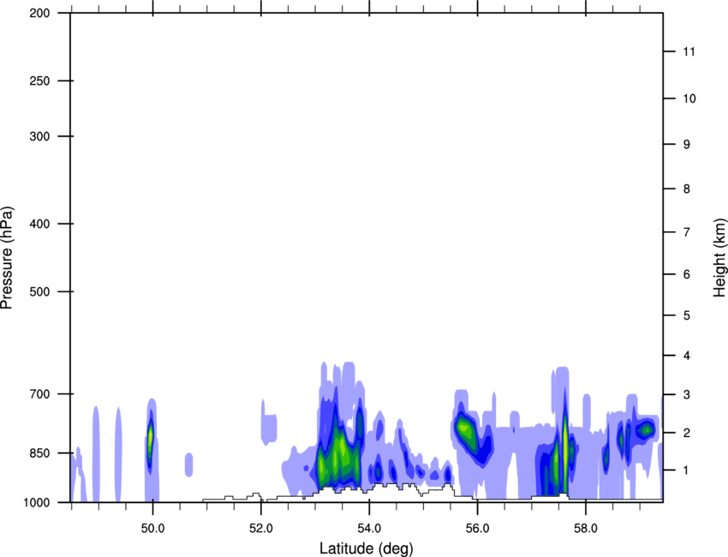Click pressure tick label 700

click(x=39, y=393)
